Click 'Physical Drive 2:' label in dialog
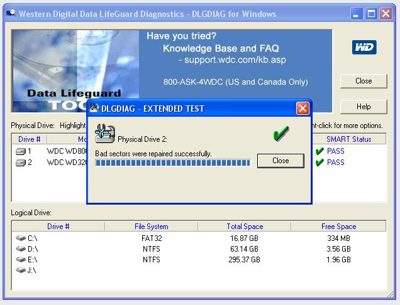This screenshot has height=305, width=400. [x=142, y=139]
